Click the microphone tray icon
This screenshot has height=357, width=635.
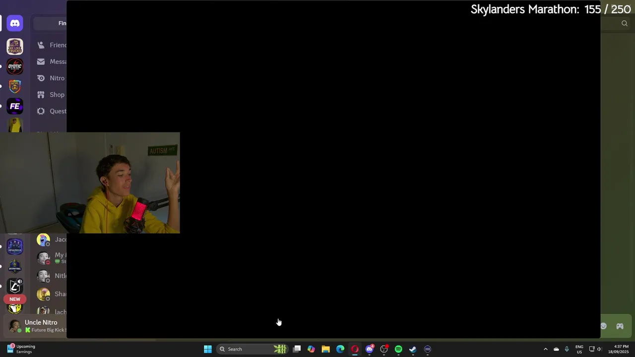(x=567, y=349)
